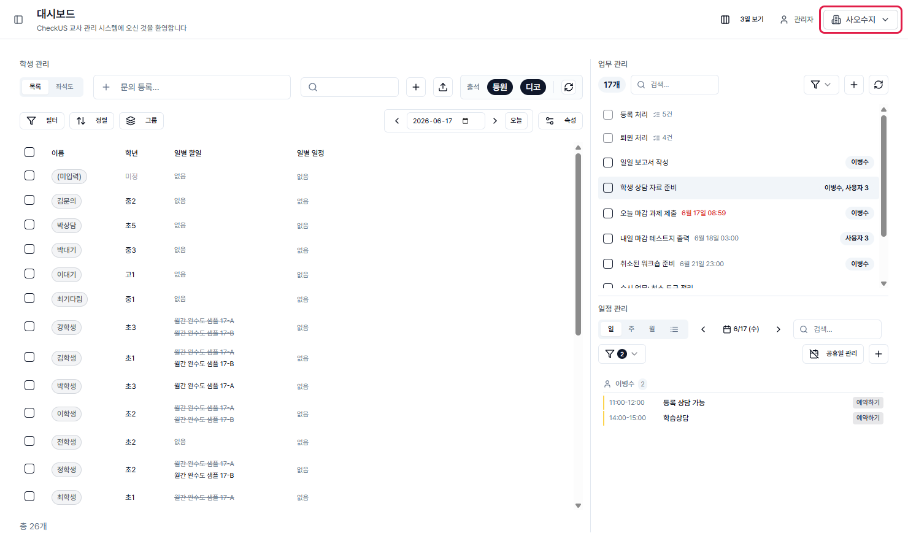Click the 6/17 (수) schedule date
908x552 pixels.
click(741, 329)
